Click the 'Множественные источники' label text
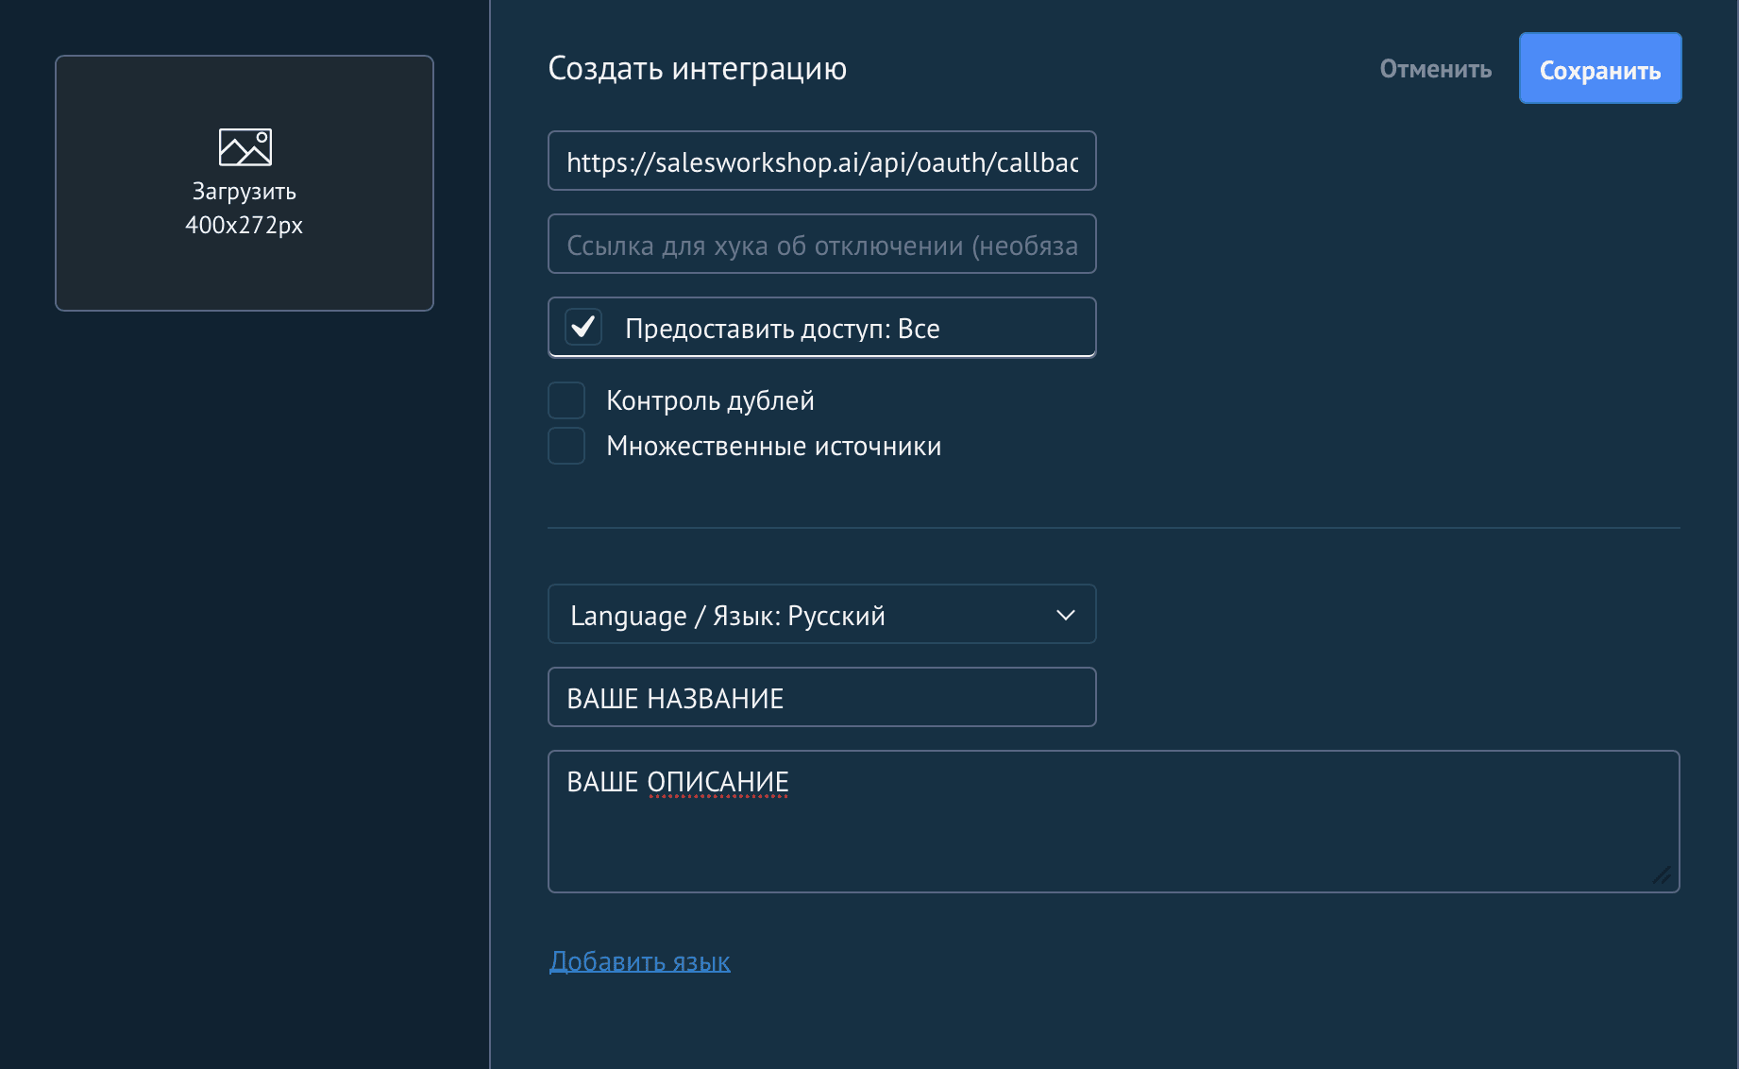The image size is (1739, 1069). click(x=773, y=446)
